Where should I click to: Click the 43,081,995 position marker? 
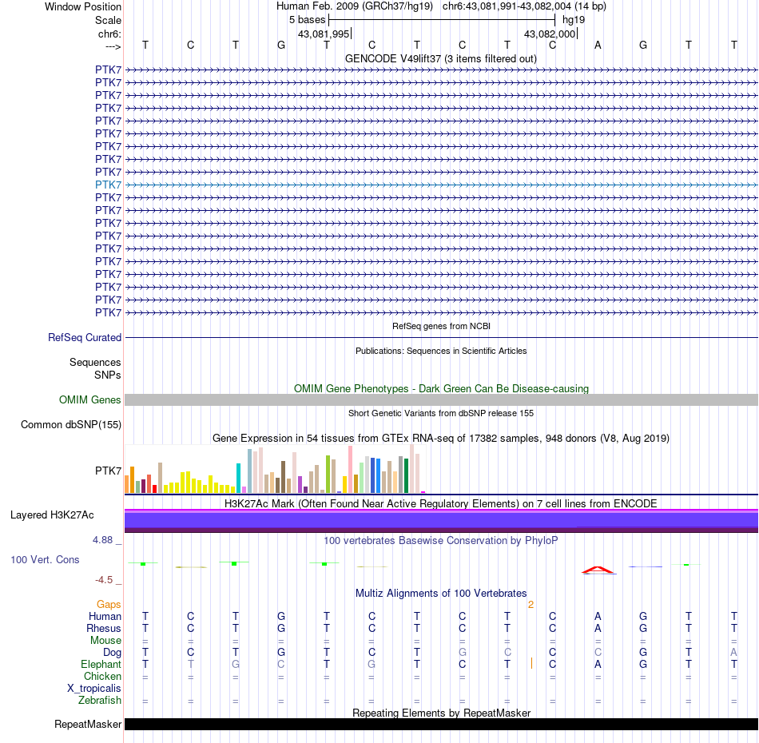324,34
